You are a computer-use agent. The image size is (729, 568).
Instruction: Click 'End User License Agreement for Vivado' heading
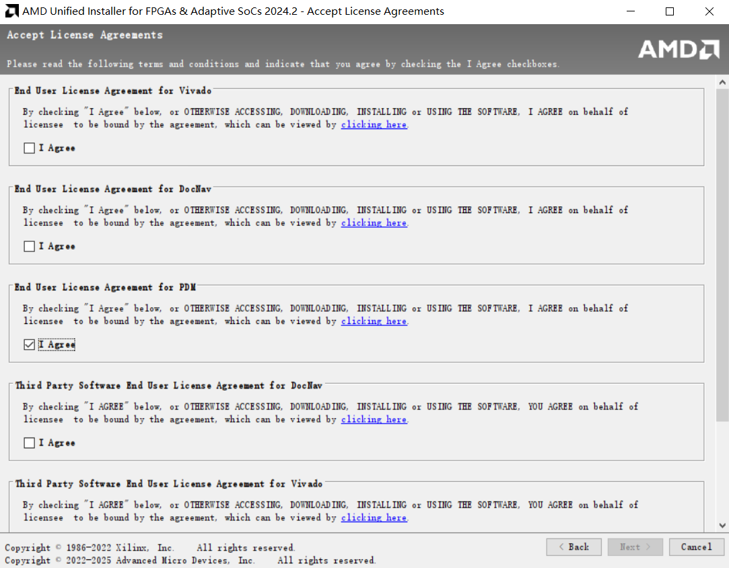(x=113, y=91)
